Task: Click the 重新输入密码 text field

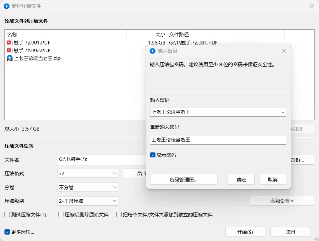Action: tap(218, 140)
